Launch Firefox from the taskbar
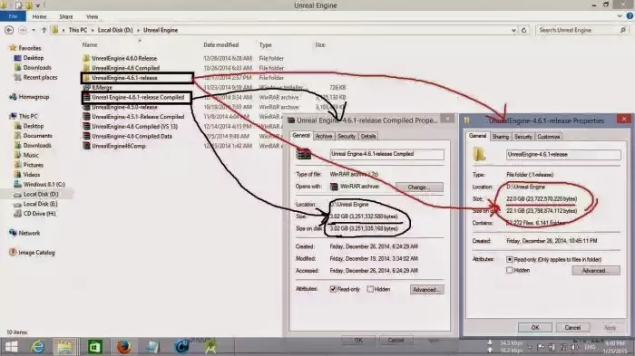This screenshot has width=635, height=356. click(x=123, y=347)
